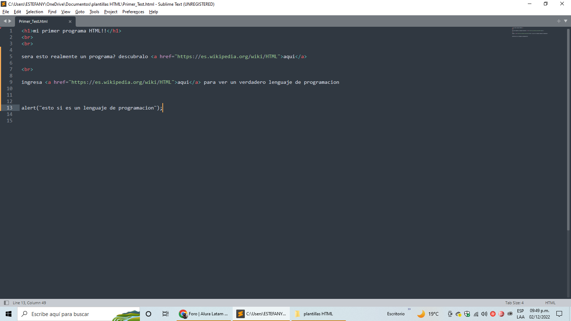Click the Wikipedia URL on line 9
The height and width of the screenshot is (321, 571).
coord(121,82)
